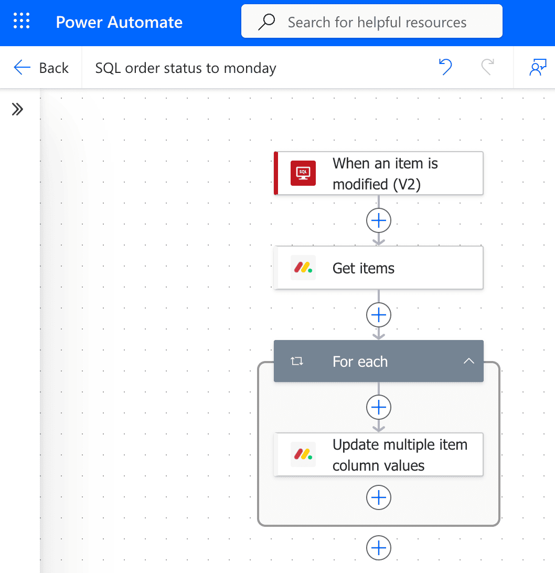Screen dimensions: 555x573
Task: Open the Get items action card
Action: pos(379,268)
